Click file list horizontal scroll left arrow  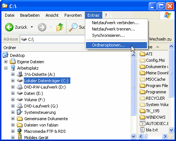click(x=141, y=136)
